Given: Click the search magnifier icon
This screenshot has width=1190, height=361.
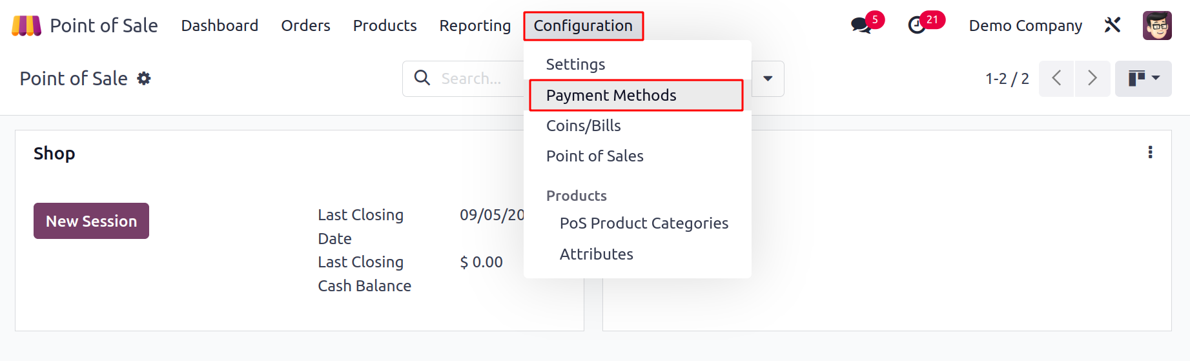Looking at the screenshot, I should pos(422,78).
